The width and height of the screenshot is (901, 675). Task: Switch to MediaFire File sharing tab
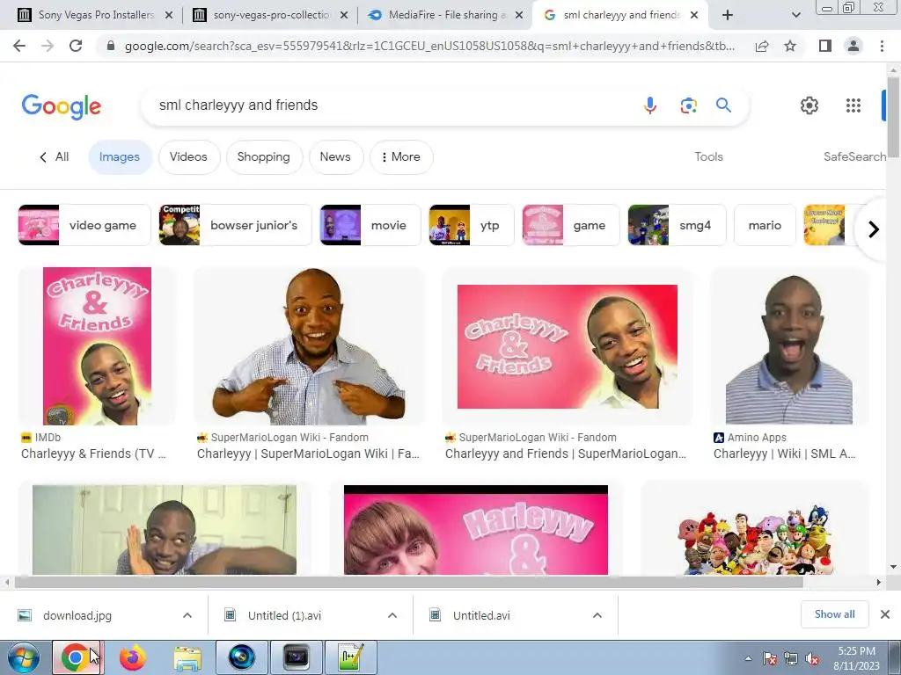click(x=444, y=15)
